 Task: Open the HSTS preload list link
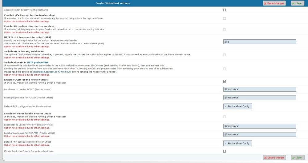tap(38, 62)
